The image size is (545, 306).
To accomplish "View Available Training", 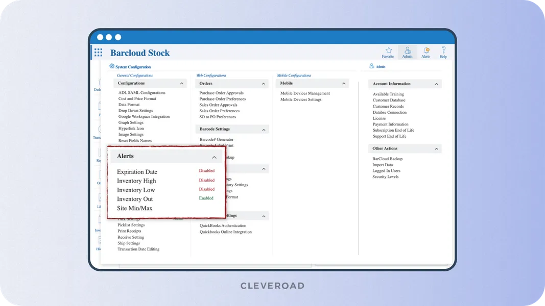I will (388, 94).
